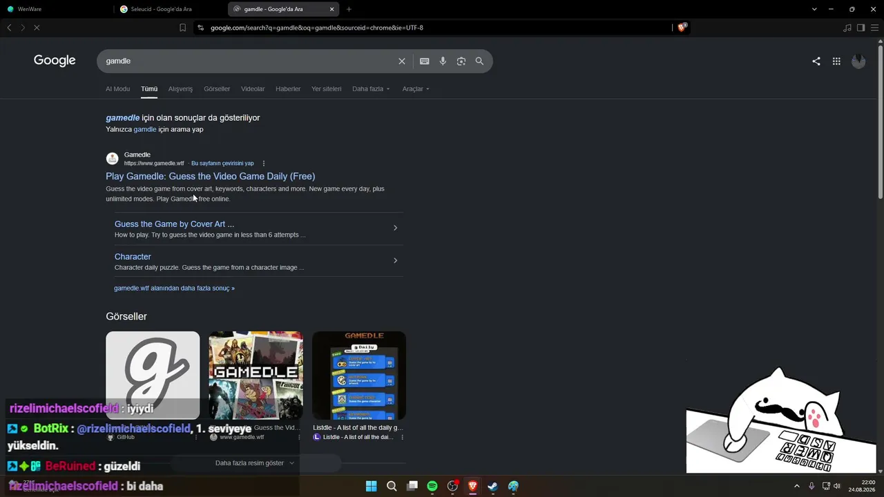This screenshot has width=884, height=497.
Task: Open the on-screen keyboard input tool
Action: click(x=425, y=61)
